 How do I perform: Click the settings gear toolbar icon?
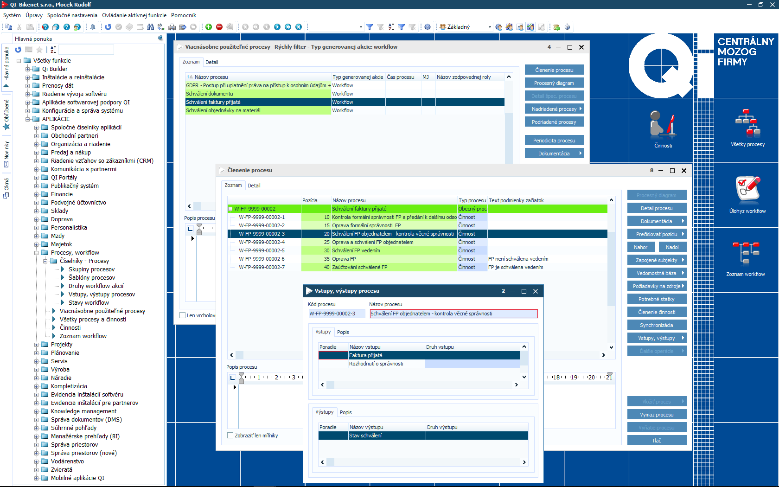pyautogui.click(x=428, y=27)
